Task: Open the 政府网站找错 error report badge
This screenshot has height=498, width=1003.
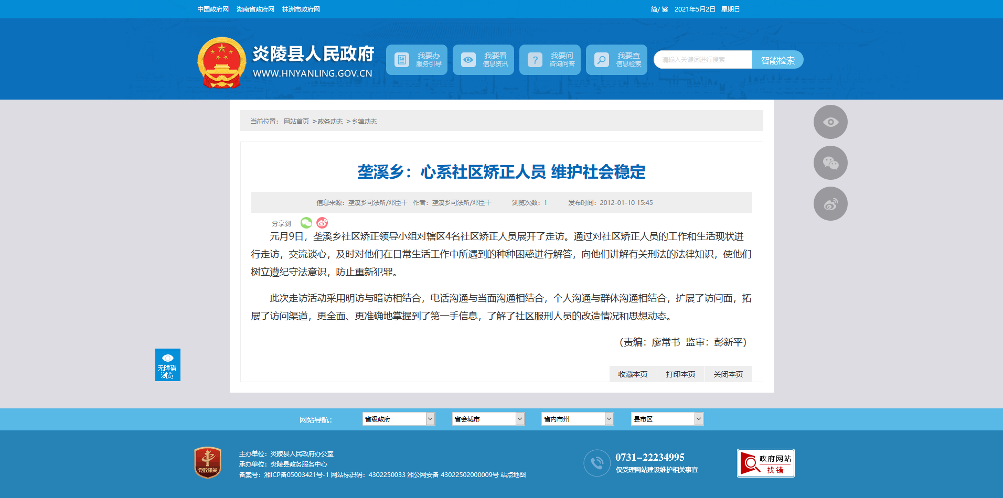Action: (x=765, y=463)
